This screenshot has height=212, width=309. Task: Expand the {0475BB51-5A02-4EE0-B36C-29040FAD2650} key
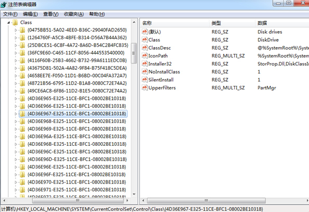(16, 30)
